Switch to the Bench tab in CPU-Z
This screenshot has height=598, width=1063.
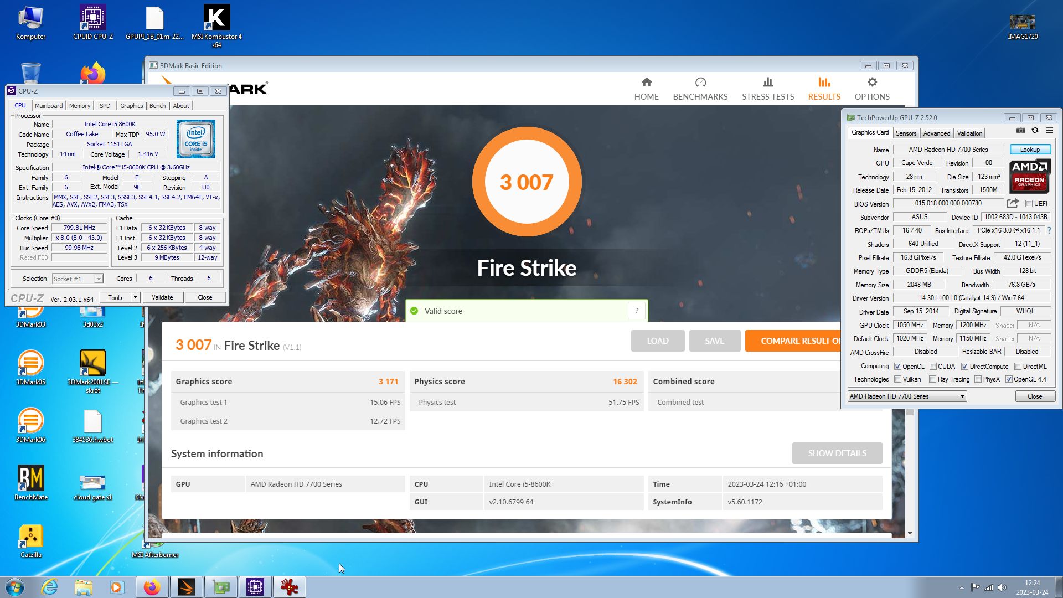[x=157, y=106]
